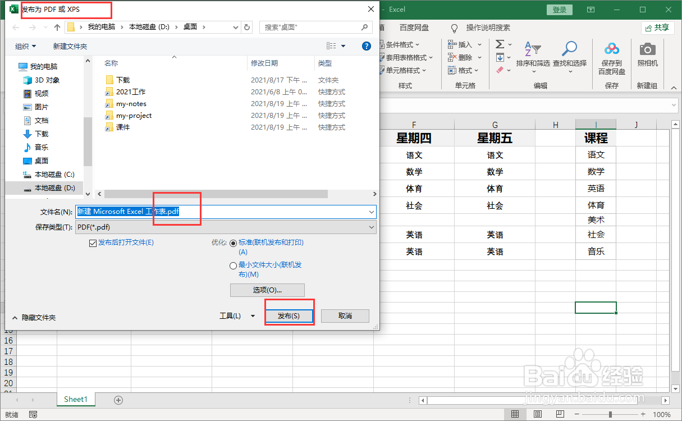Open the 保存类型 PDF dropdown
This screenshot has width=682, height=421.
click(x=370, y=227)
